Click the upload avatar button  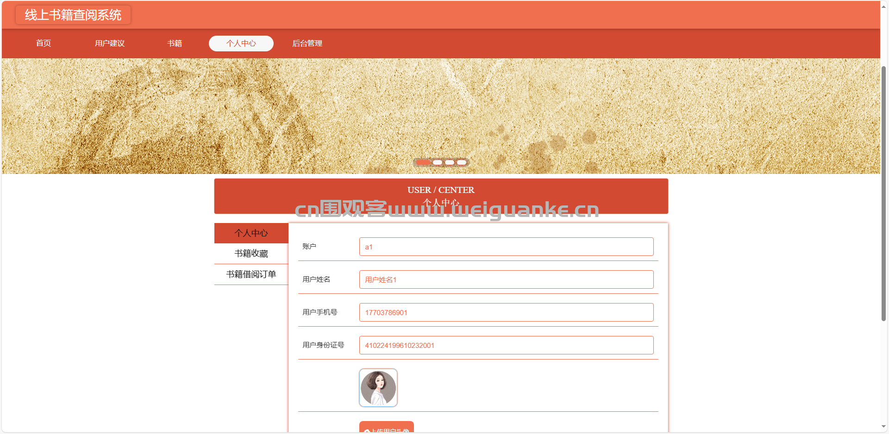tap(387, 427)
